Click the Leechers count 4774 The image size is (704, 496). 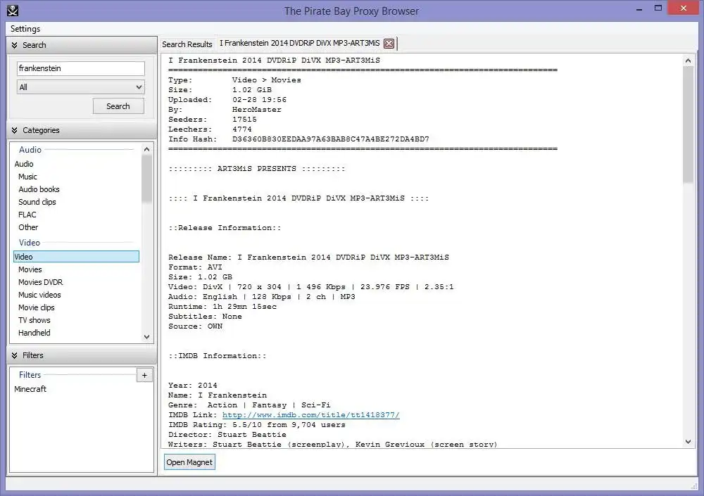click(x=242, y=129)
